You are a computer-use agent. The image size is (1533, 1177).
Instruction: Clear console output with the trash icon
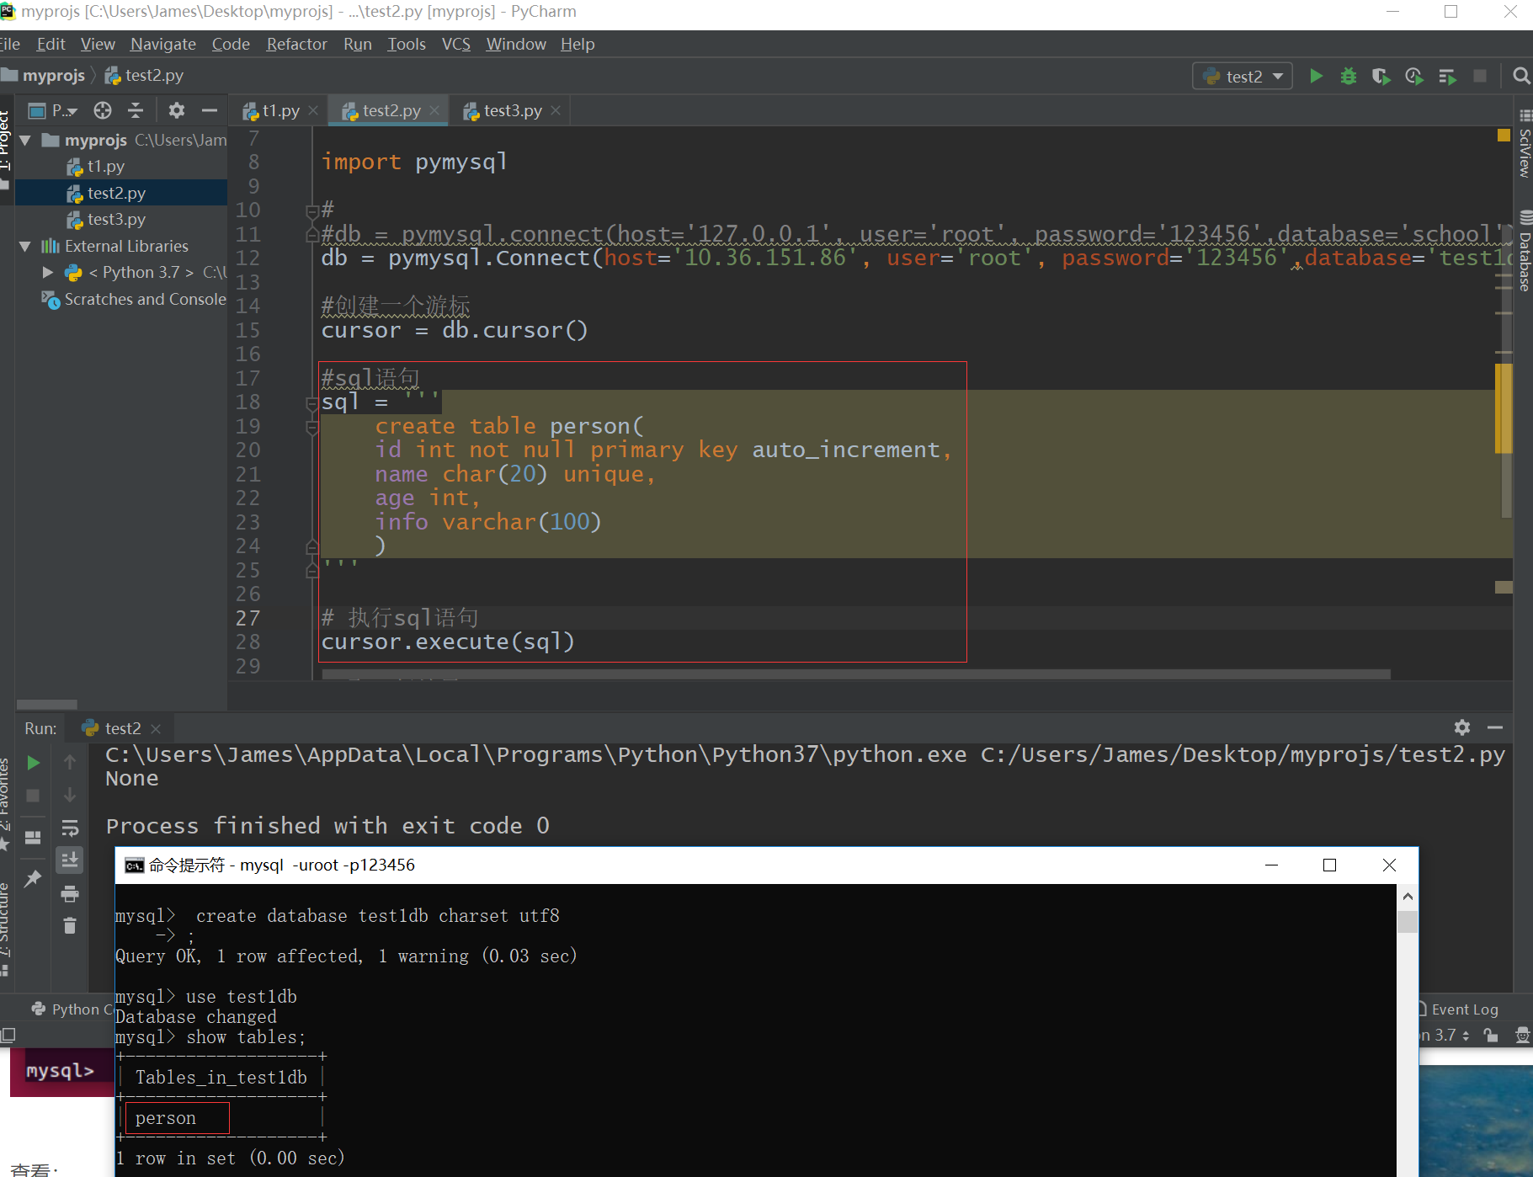[71, 925]
